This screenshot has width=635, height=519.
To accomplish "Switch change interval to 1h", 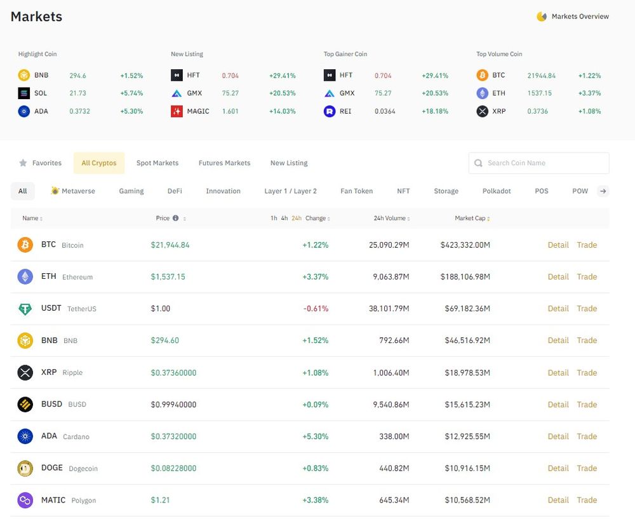I will [x=274, y=219].
